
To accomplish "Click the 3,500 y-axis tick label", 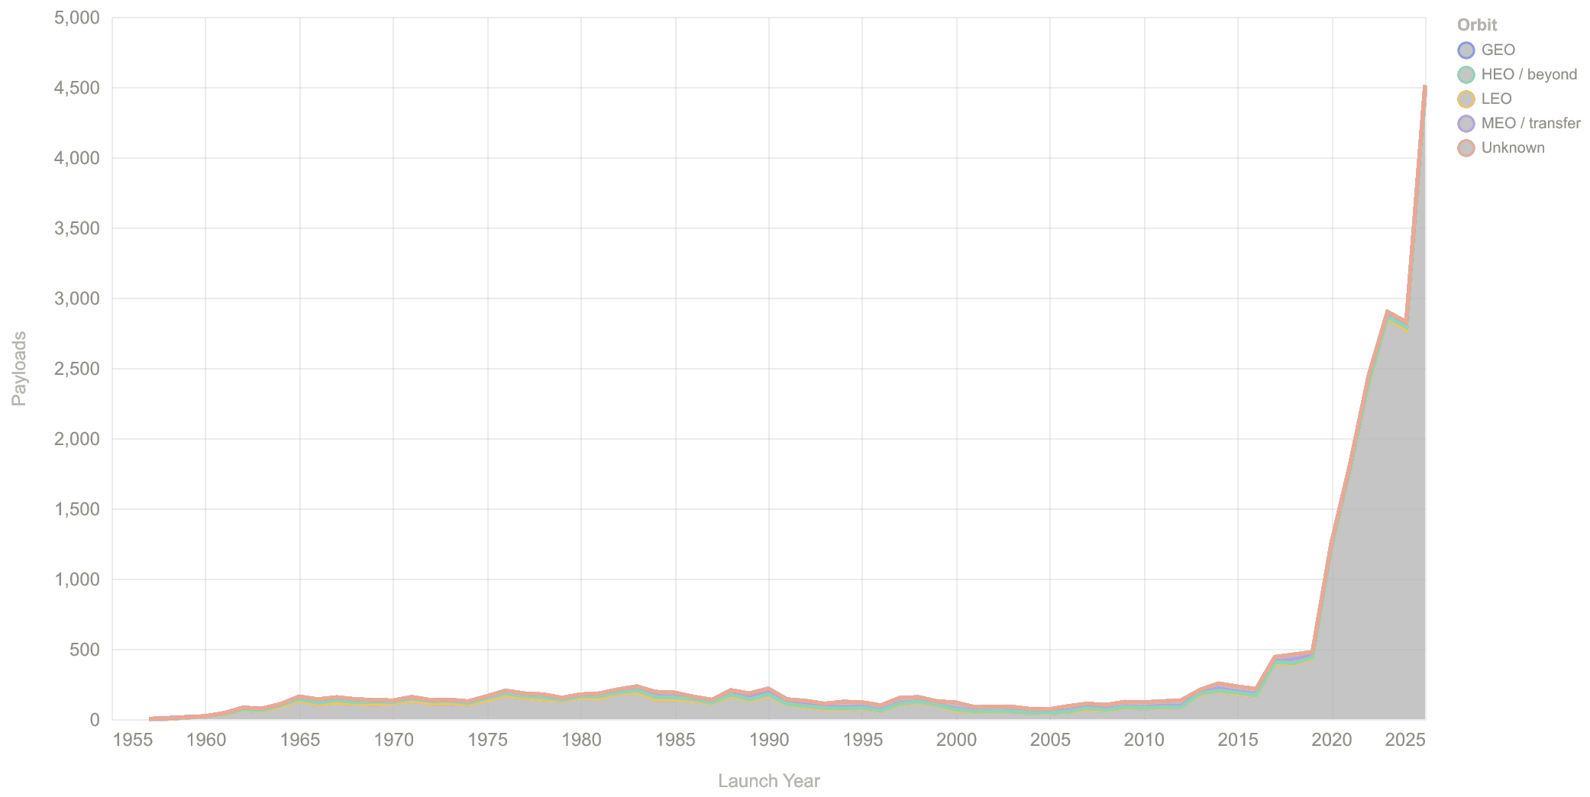I will (x=78, y=228).
